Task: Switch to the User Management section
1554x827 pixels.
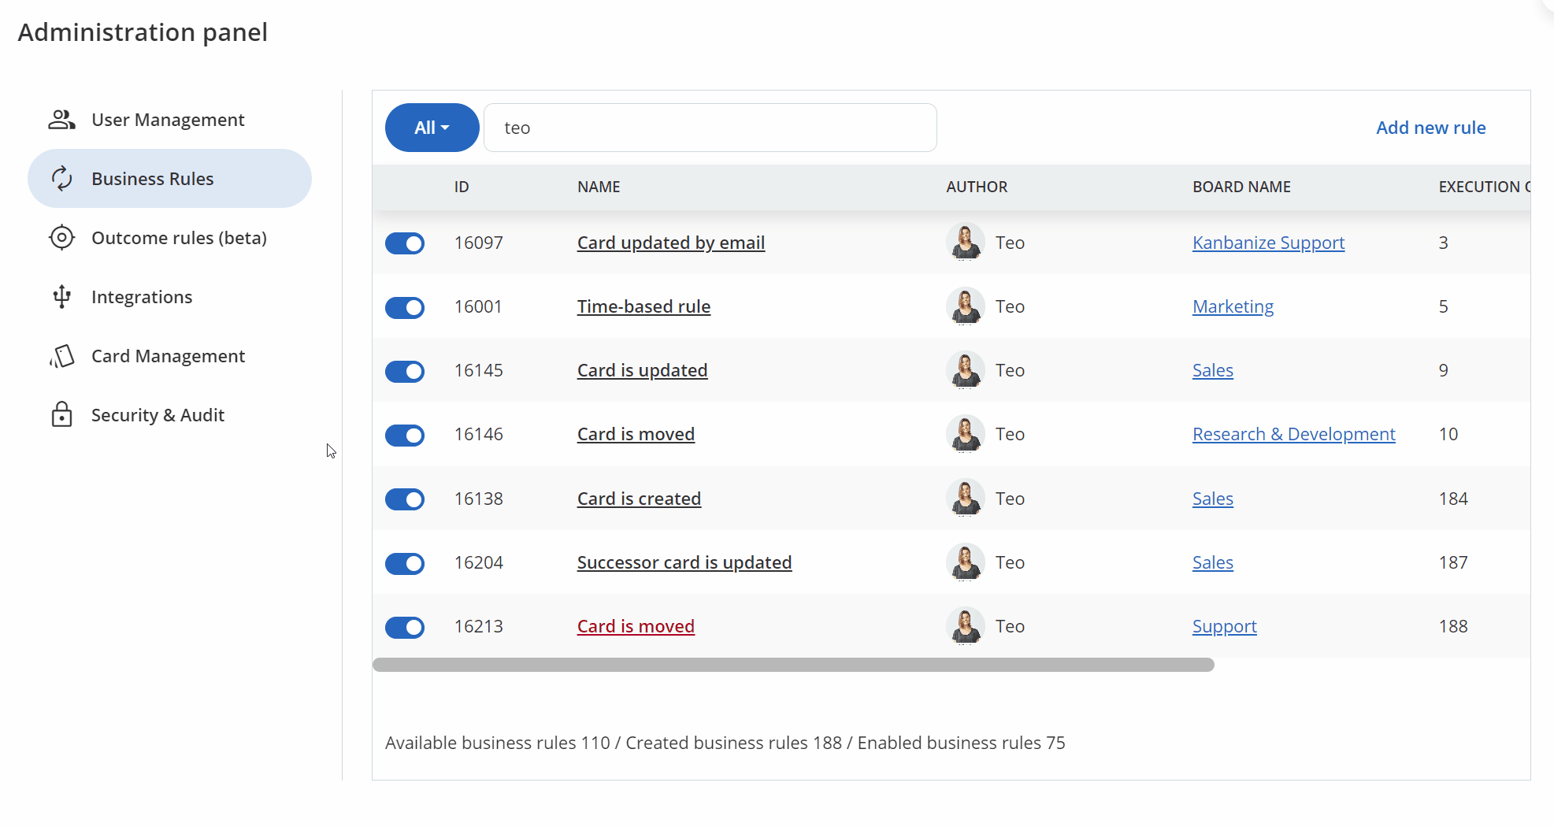Action: point(168,120)
